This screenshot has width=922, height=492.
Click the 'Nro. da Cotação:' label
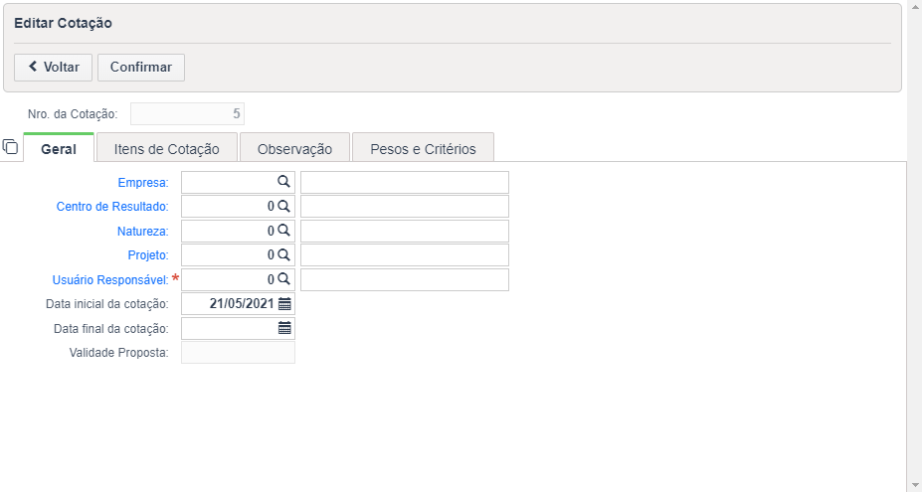(x=73, y=114)
